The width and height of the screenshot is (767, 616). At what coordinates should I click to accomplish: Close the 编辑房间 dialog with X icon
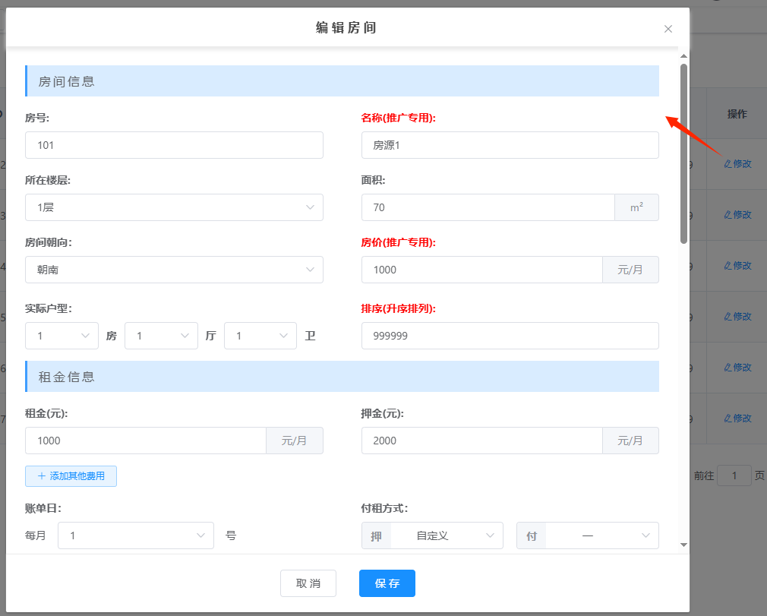tap(668, 29)
